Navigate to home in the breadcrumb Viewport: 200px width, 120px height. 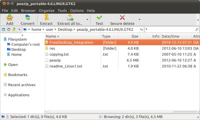[x=37, y=29]
